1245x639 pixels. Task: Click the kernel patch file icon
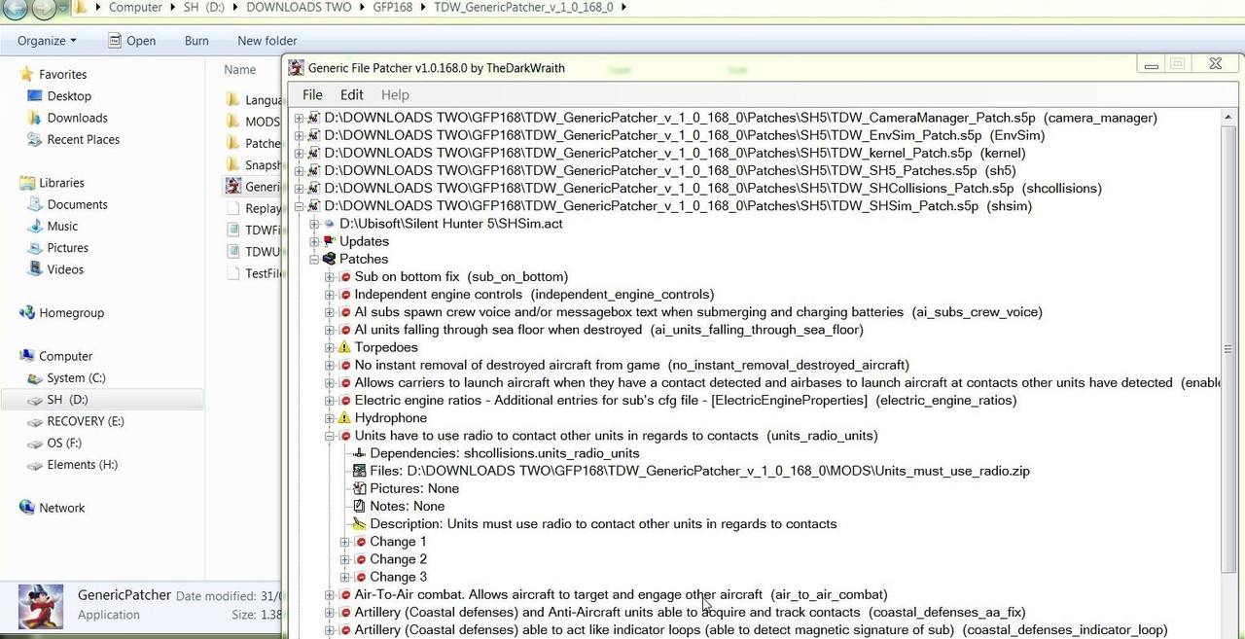[x=313, y=153]
